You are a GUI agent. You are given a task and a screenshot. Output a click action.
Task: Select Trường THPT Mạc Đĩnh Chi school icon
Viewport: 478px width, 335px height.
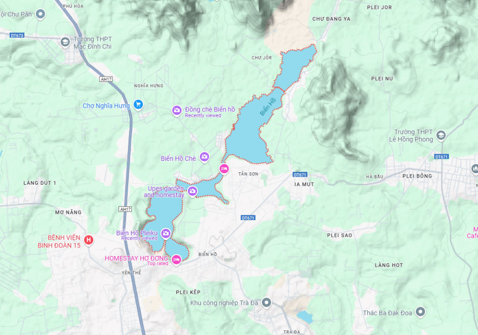[x=65, y=42]
